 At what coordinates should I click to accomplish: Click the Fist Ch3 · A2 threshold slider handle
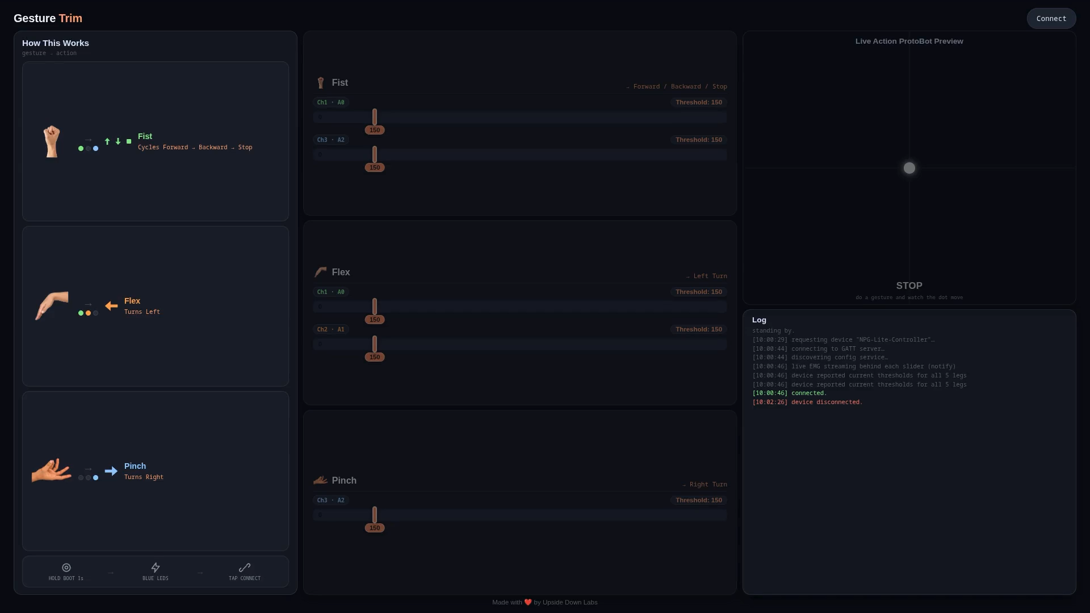tap(375, 154)
